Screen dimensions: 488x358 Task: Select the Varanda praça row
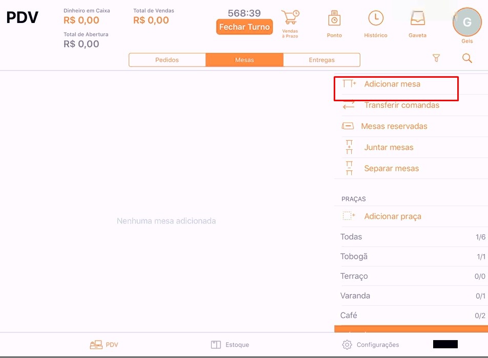pyautogui.click(x=412, y=296)
